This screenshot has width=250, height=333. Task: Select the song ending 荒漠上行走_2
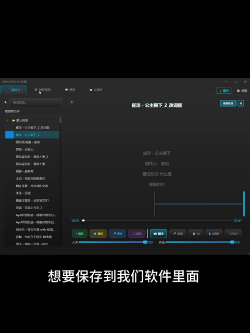click(29, 208)
